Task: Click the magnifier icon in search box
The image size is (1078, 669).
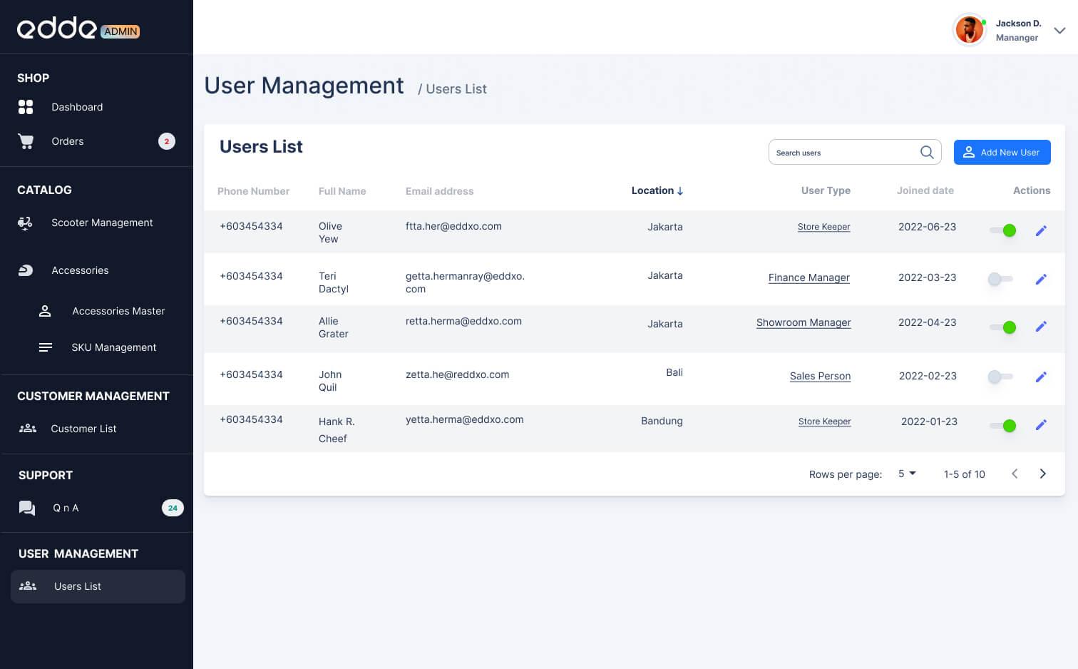Action: (x=927, y=153)
